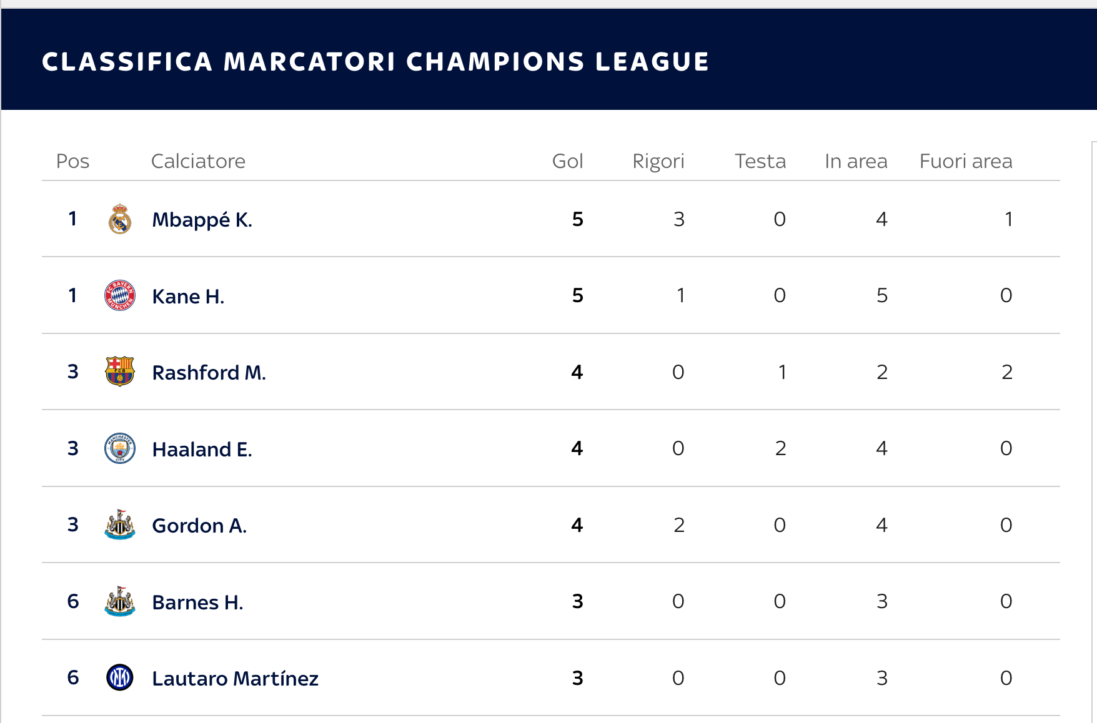Click the Newcastle crest beside Barnes

120,601
